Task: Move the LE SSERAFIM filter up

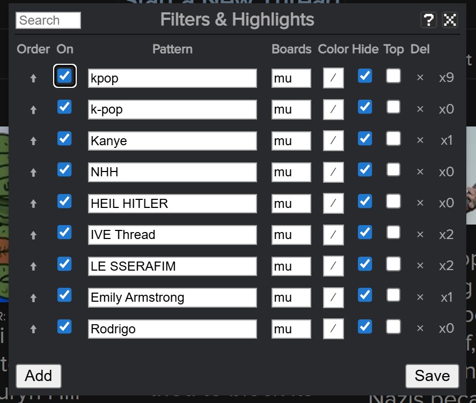Action: click(33, 266)
